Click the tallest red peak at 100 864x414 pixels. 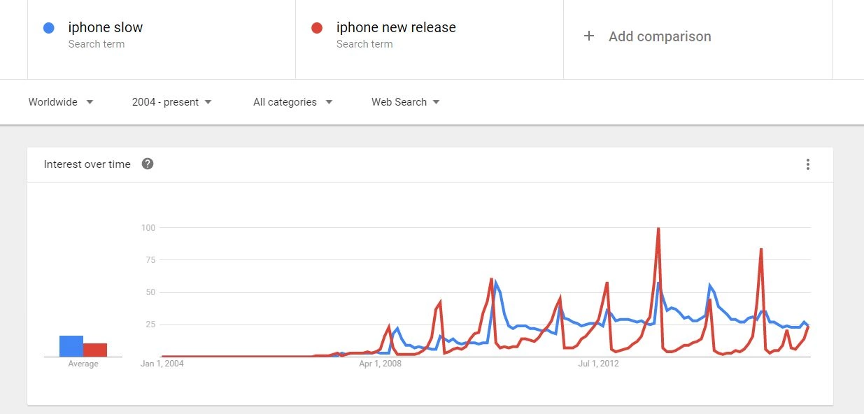(x=658, y=229)
